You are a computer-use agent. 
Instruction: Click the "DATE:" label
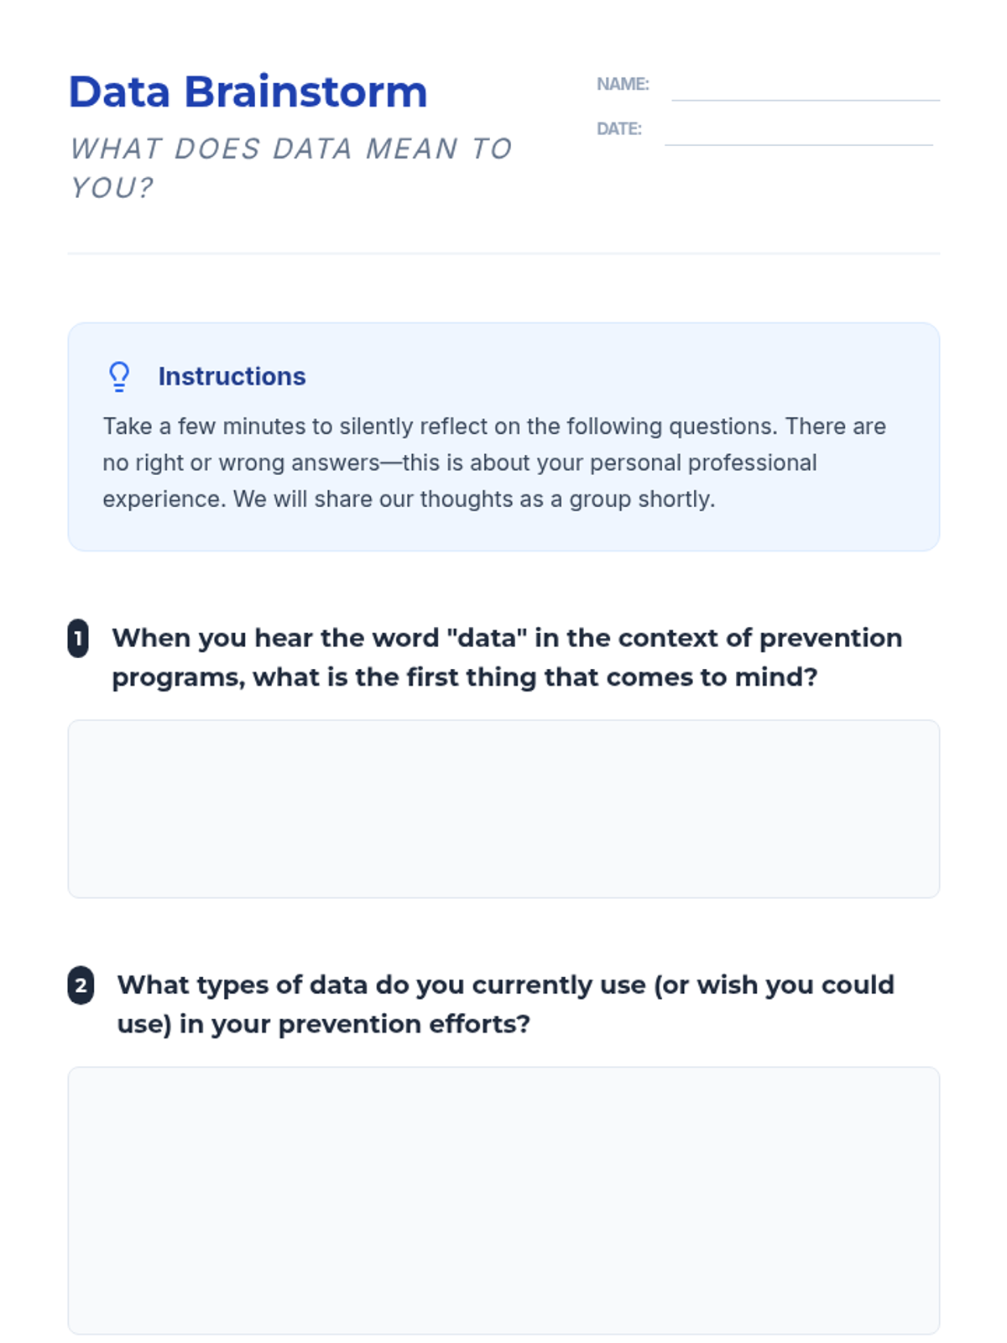click(618, 128)
